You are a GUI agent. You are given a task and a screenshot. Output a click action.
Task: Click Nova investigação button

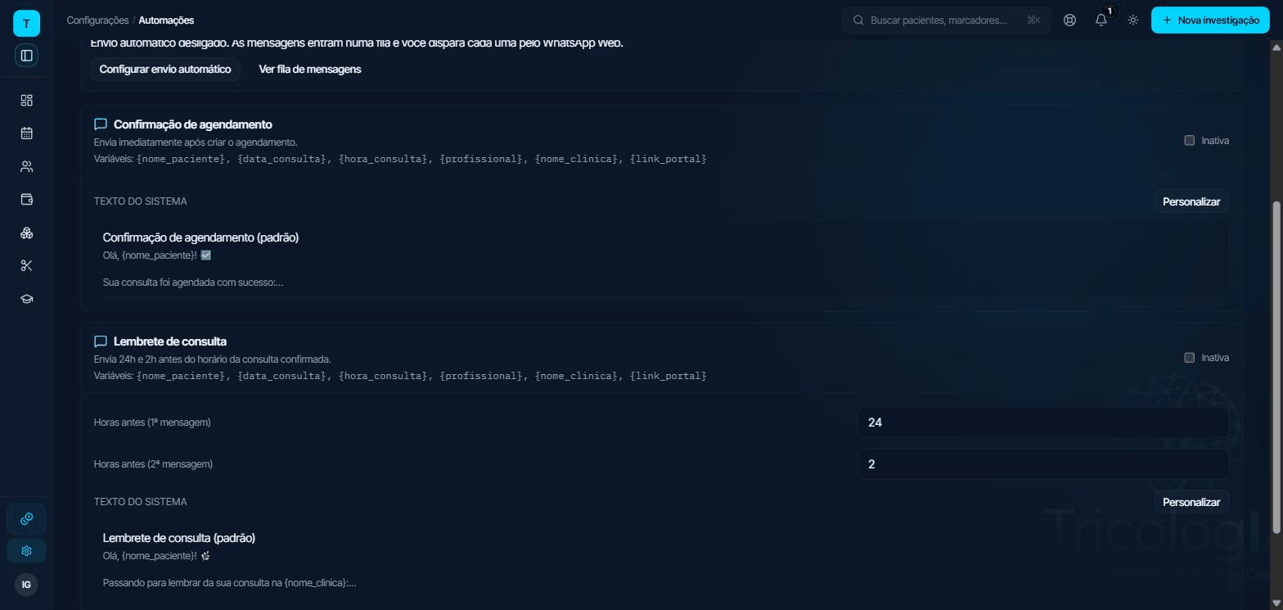click(x=1210, y=20)
